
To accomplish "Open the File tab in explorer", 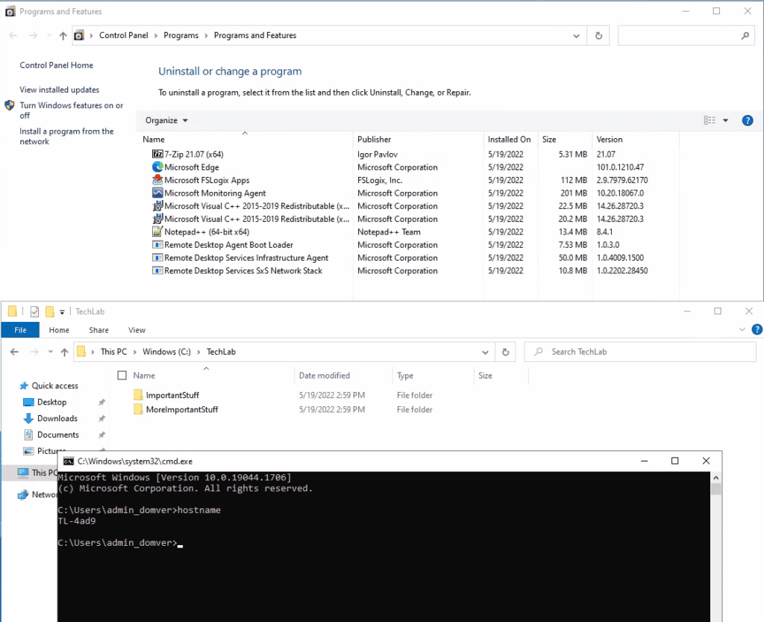I will click(20, 330).
